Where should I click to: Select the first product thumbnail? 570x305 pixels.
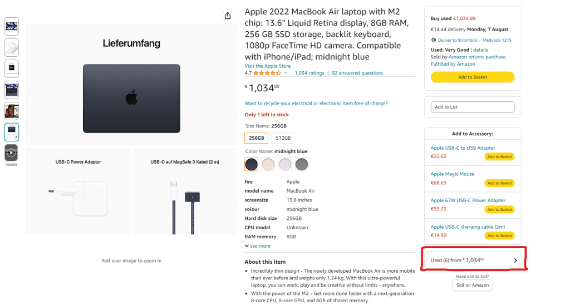pos(12,26)
